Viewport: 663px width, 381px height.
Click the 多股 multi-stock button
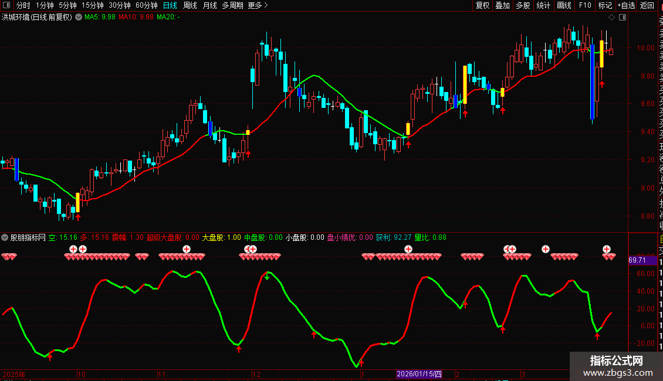click(523, 5)
